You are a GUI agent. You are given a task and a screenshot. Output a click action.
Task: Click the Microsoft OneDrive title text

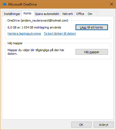pos(23,4)
